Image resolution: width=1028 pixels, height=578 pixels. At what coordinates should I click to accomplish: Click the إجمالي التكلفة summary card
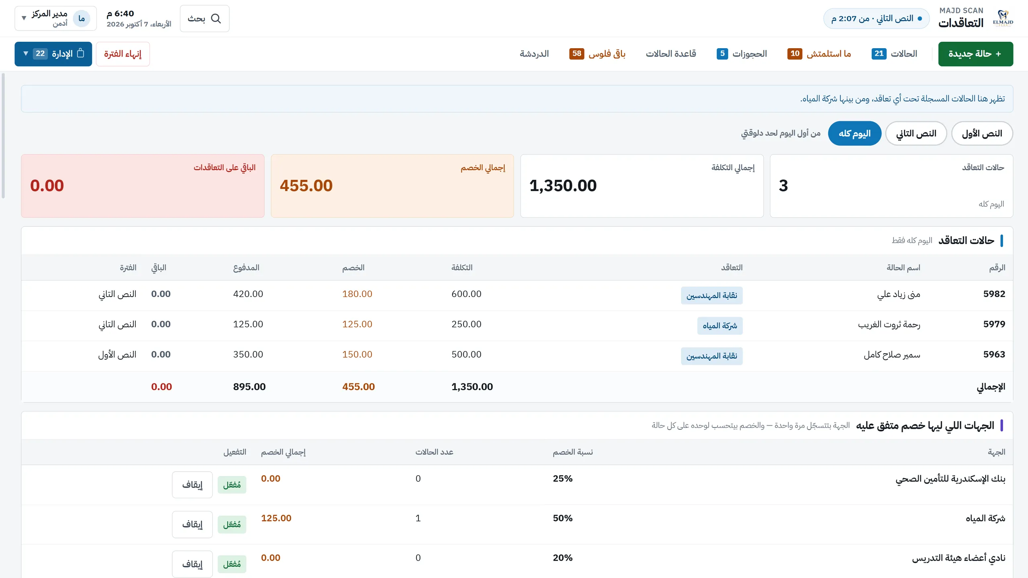point(642,186)
